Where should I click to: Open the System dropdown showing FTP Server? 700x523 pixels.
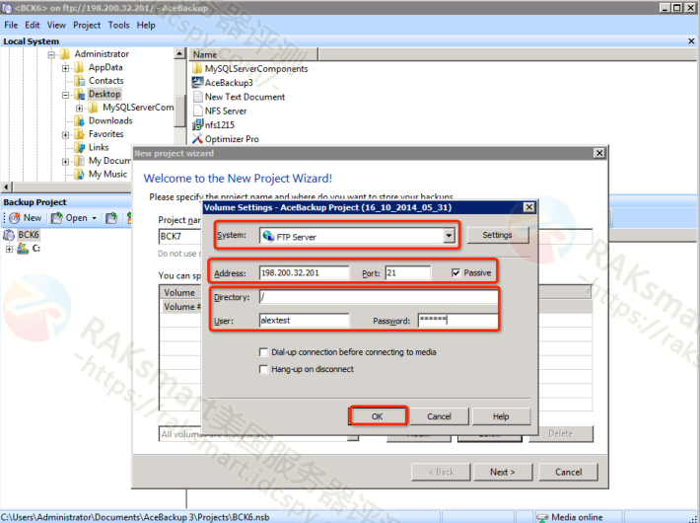coord(450,236)
